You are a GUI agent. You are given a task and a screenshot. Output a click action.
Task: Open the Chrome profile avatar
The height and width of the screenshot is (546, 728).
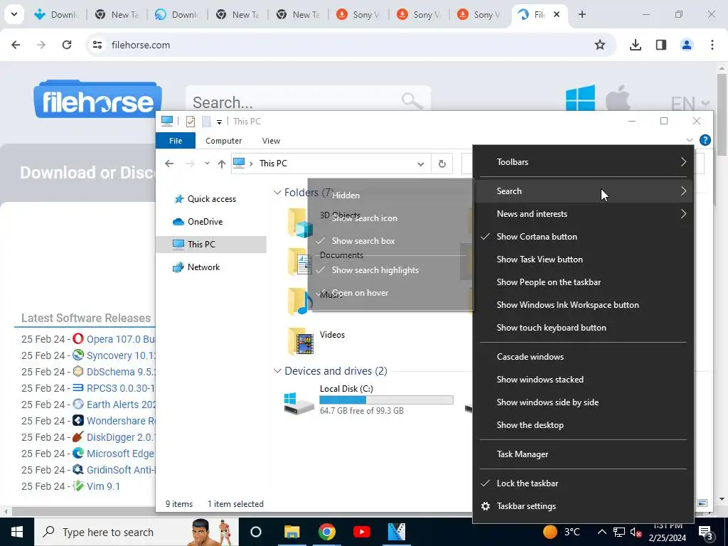point(686,45)
